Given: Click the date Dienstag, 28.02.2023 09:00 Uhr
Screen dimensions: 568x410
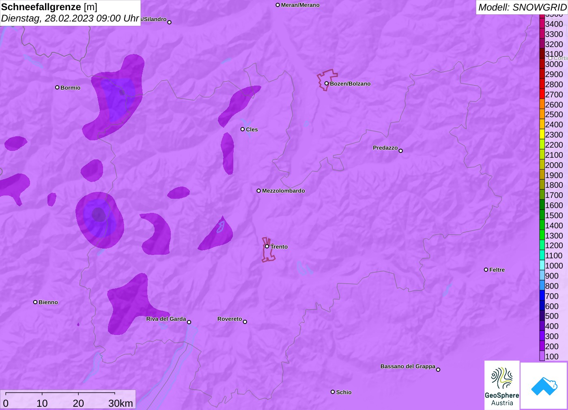Looking at the screenshot, I should click(70, 18).
